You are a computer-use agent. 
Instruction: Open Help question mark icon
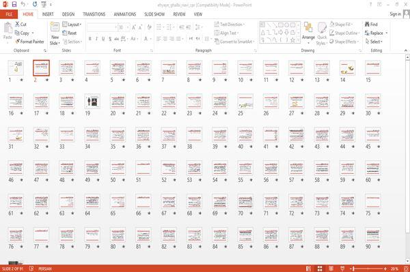tap(370, 5)
